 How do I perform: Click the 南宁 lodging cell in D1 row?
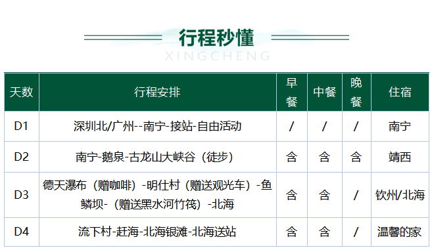coord(400,126)
